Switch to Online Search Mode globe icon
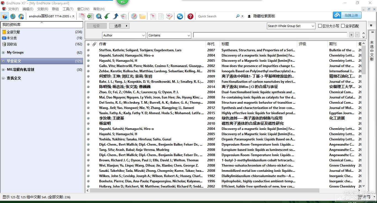 (13, 17)
